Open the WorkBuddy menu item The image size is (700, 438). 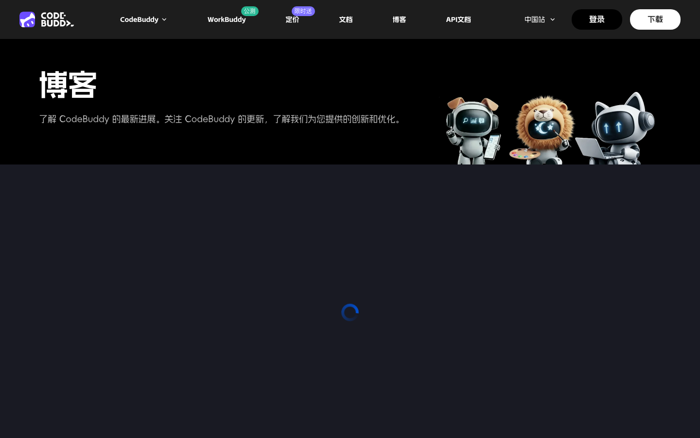tap(227, 19)
